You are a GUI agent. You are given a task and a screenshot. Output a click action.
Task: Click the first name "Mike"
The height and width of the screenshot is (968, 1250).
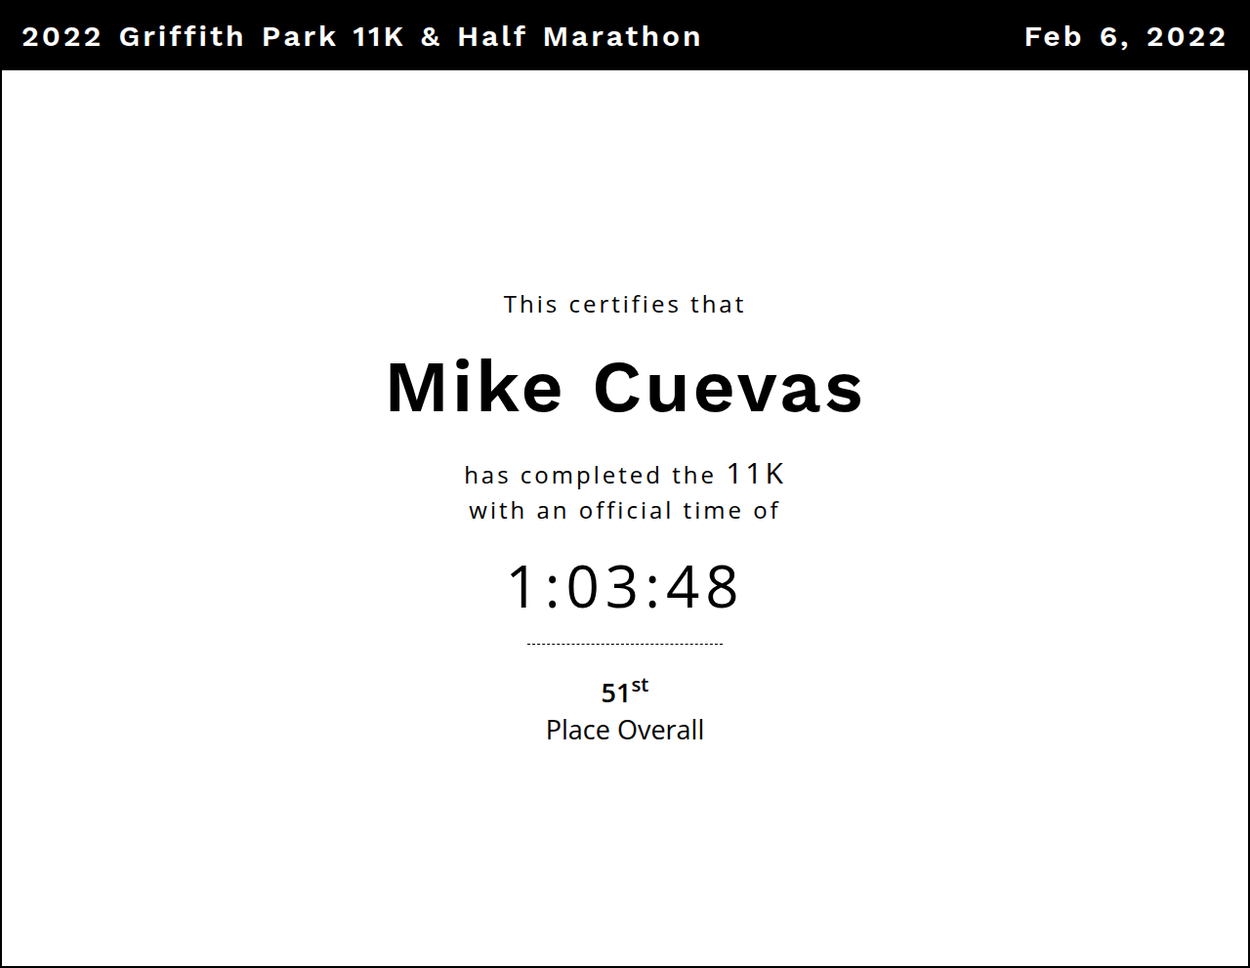[475, 388]
